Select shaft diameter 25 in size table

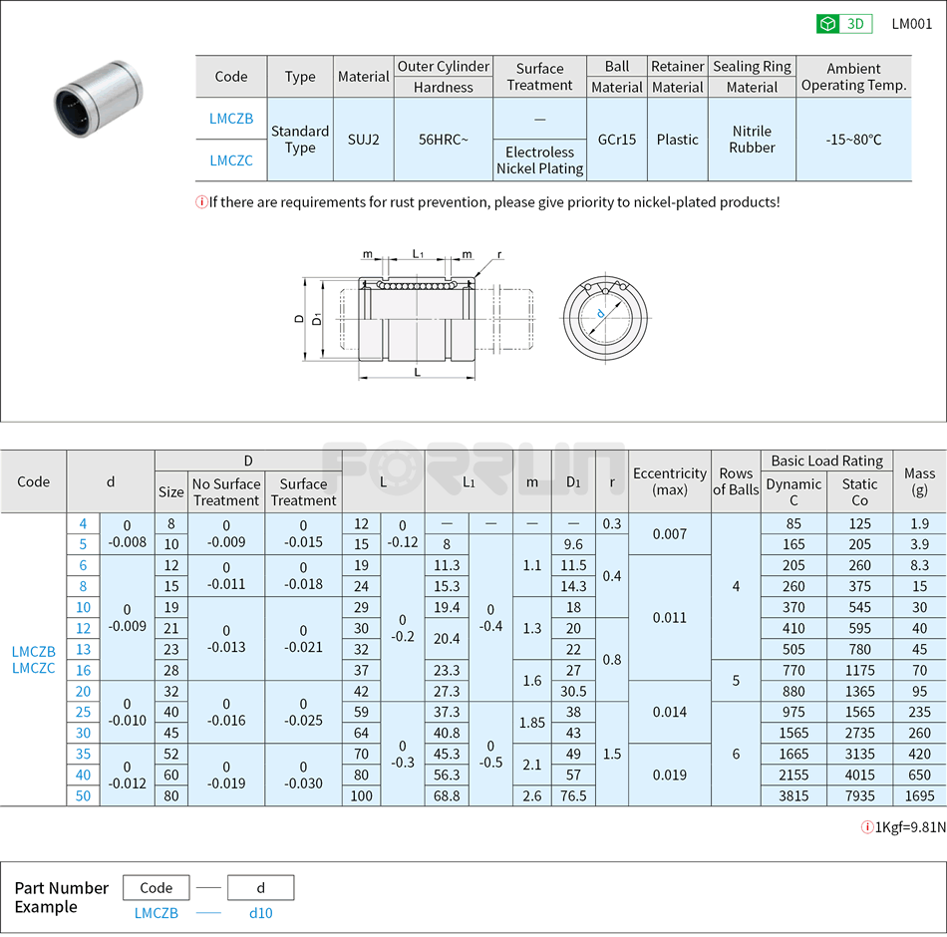[x=83, y=712]
